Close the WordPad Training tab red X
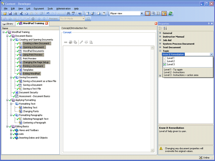This screenshot has height=161, width=215. click(x=47, y=23)
